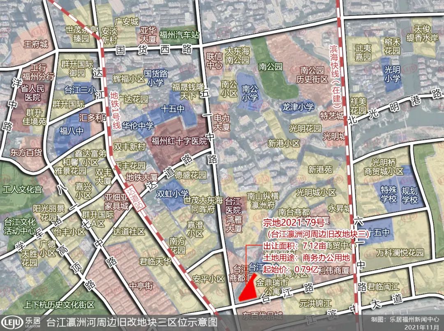The height and width of the screenshot is (331, 444).
Task: Click the 台江医院 label
Action: pos(233,206)
